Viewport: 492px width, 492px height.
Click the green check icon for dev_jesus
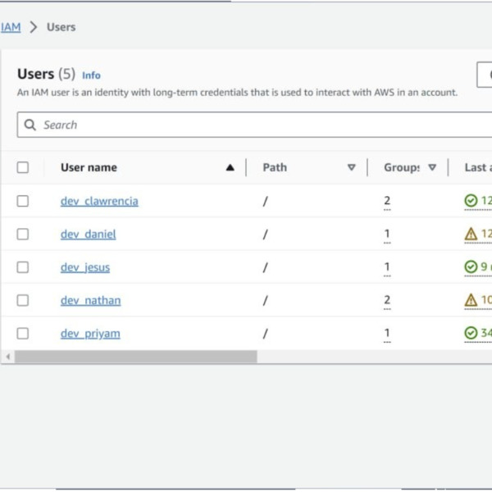pyautogui.click(x=471, y=267)
